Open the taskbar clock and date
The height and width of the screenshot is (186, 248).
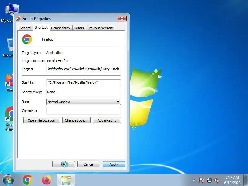point(232,180)
